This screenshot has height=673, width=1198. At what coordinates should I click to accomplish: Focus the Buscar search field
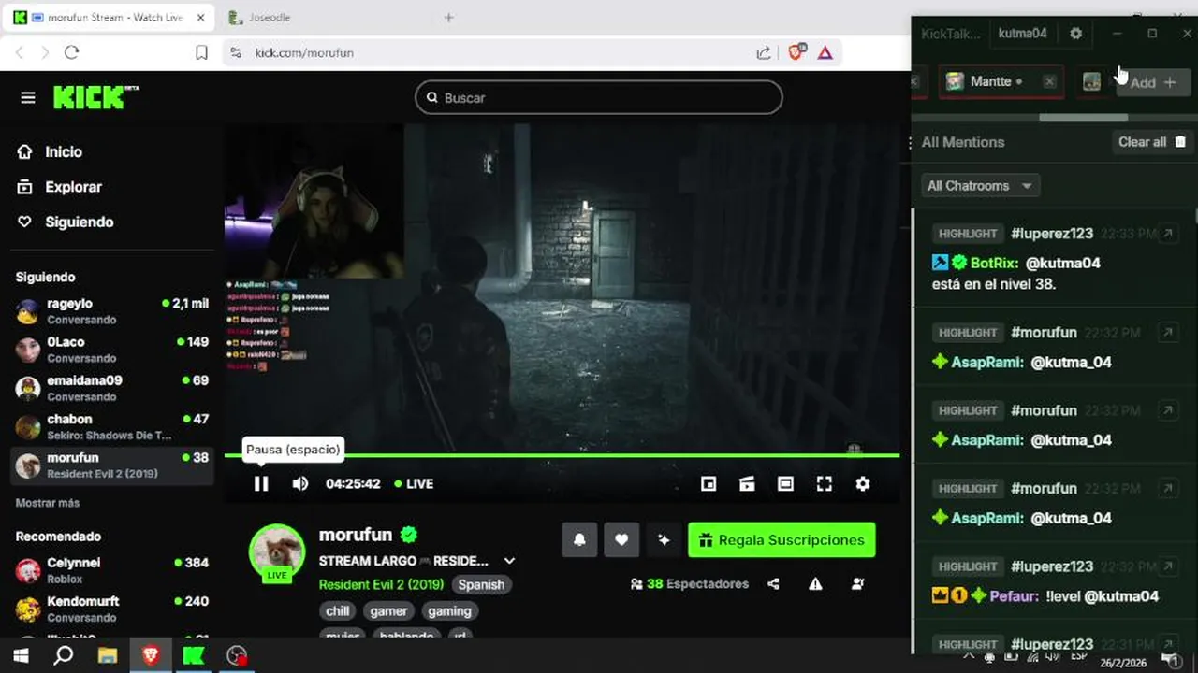point(599,97)
